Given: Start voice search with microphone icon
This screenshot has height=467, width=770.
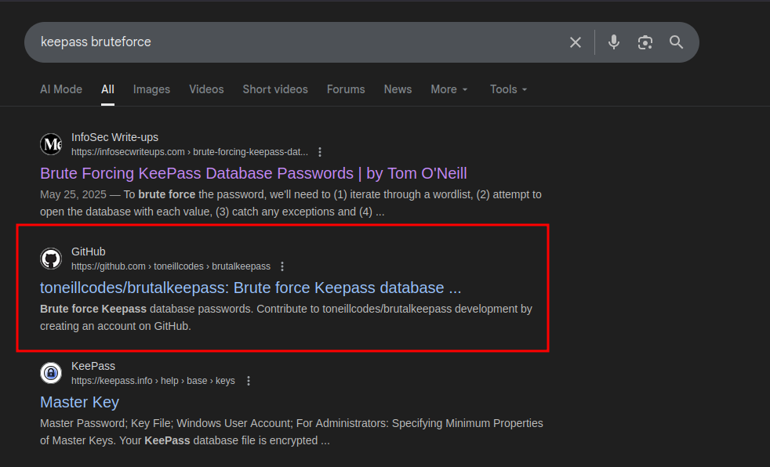Looking at the screenshot, I should [x=614, y=42].
